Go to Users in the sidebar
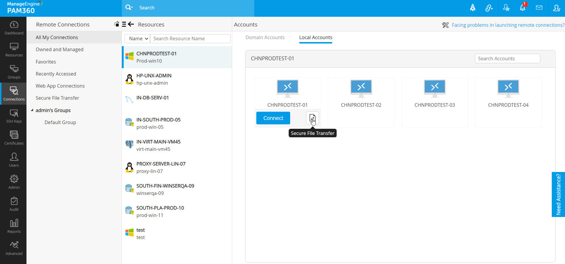The image size is (565, 264). [14, 160]
